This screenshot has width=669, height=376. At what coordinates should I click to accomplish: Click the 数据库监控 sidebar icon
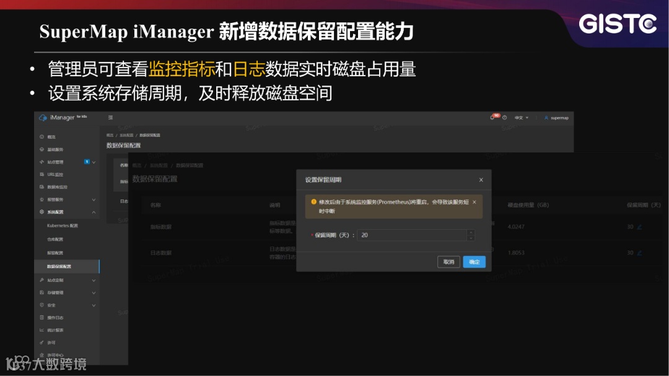(42, 187)
